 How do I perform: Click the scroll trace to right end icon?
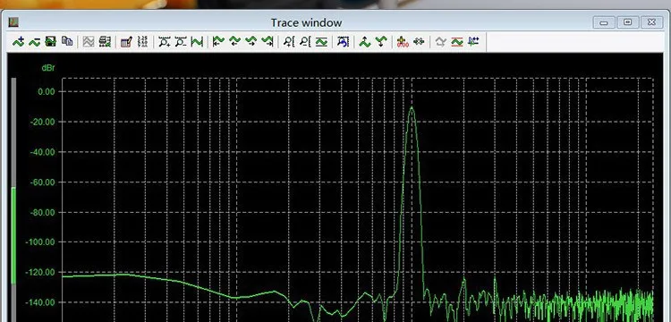coord(268,41)
